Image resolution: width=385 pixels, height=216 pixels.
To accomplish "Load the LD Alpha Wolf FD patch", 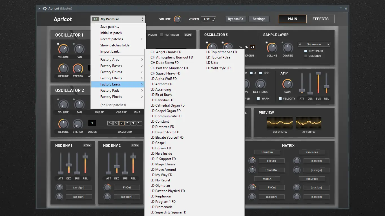I will 163,79.
